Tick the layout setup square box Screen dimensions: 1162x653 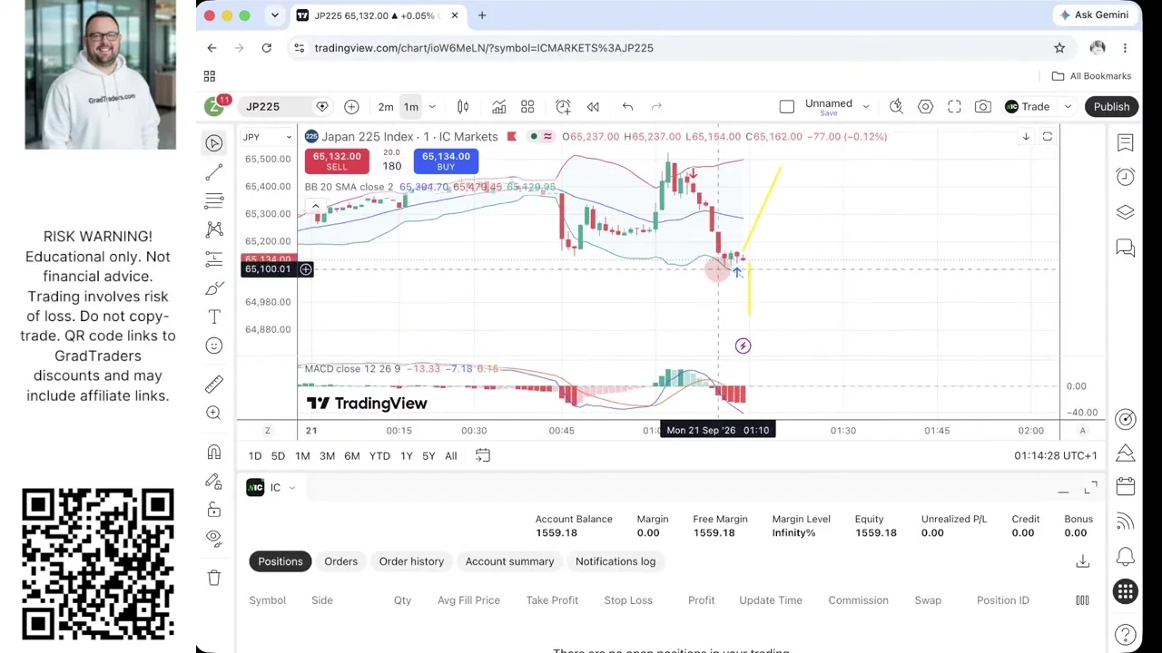tap(787, 107)
